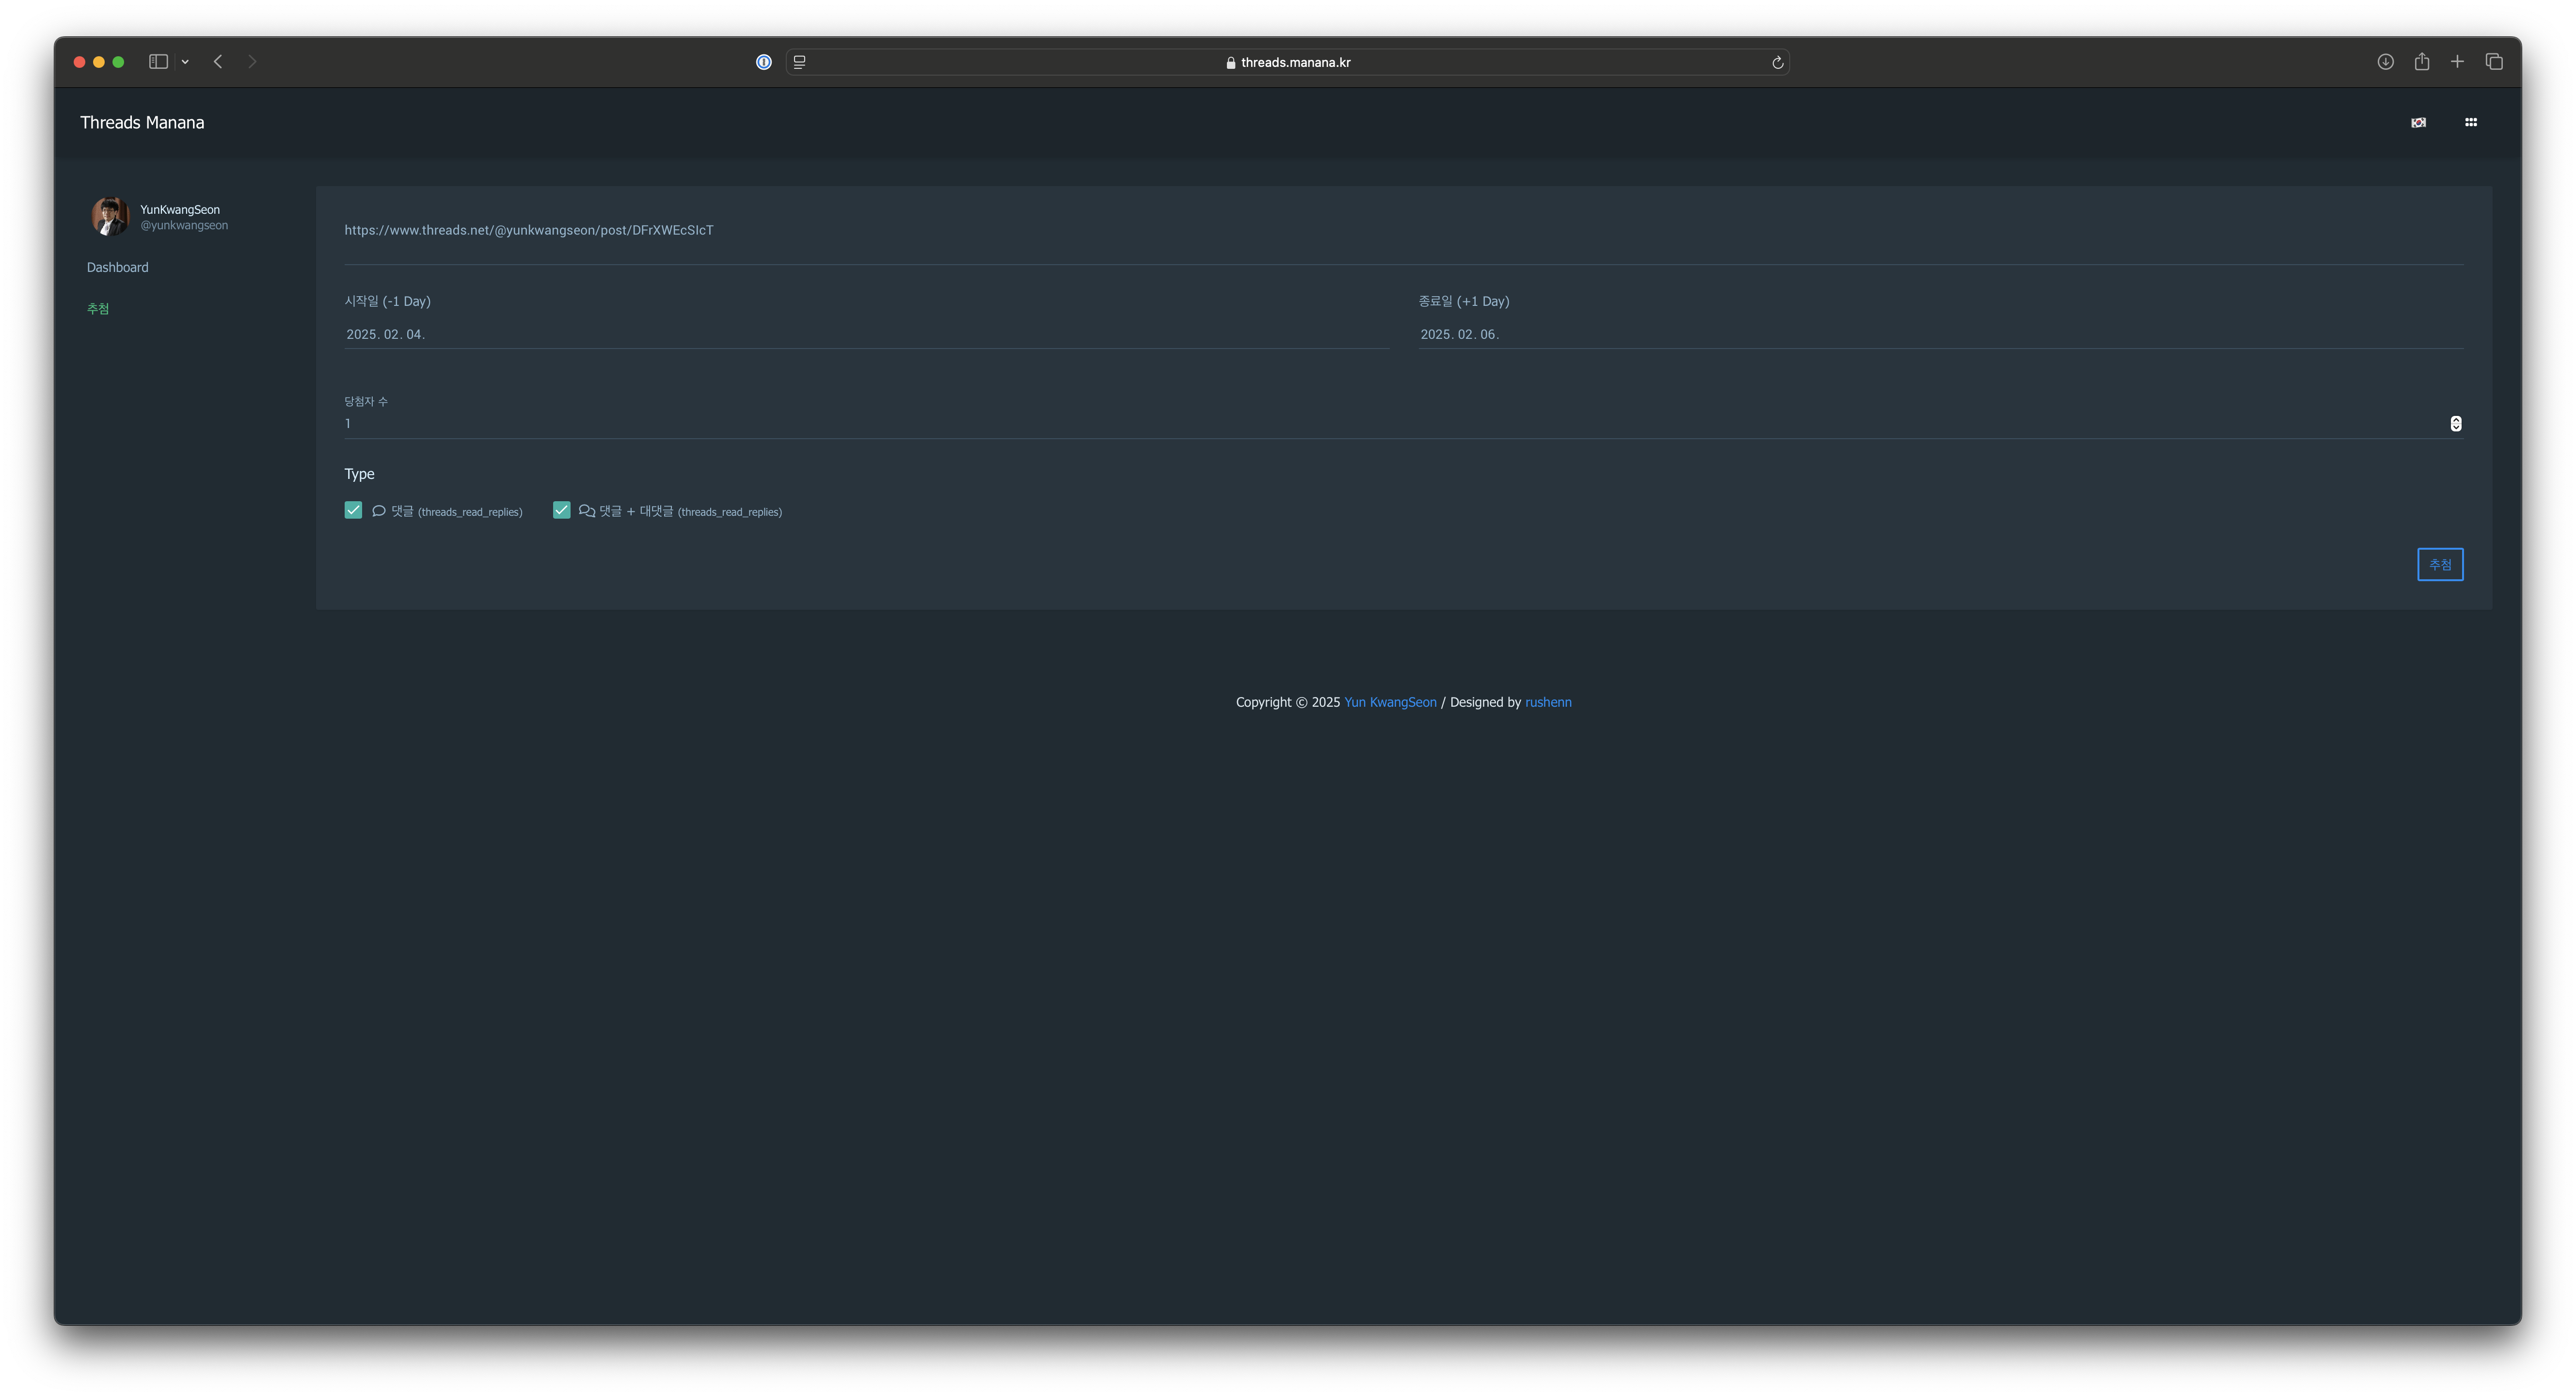Open Yun KwangSeon footer link
The image size is (2576, 1397).
(1390, 702)
